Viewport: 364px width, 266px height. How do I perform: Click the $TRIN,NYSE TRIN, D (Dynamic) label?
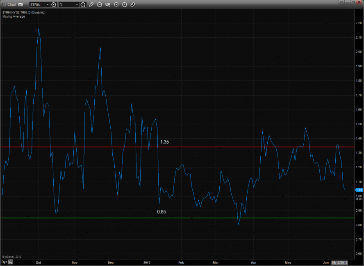(24, 12)
